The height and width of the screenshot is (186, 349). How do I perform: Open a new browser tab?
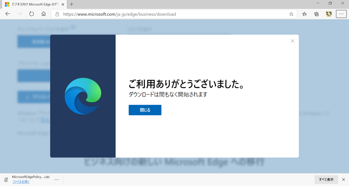click(x=72, y=4)
